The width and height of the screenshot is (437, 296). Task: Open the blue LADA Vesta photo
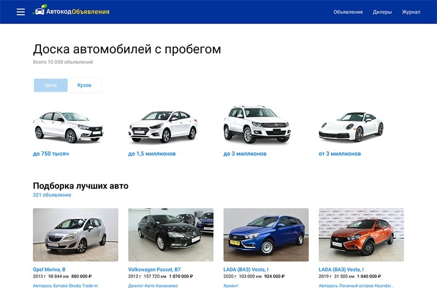[266, 235]
